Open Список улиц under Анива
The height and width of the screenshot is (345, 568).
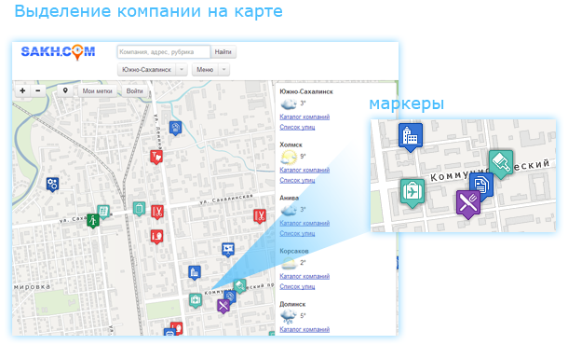click(297, 233)
